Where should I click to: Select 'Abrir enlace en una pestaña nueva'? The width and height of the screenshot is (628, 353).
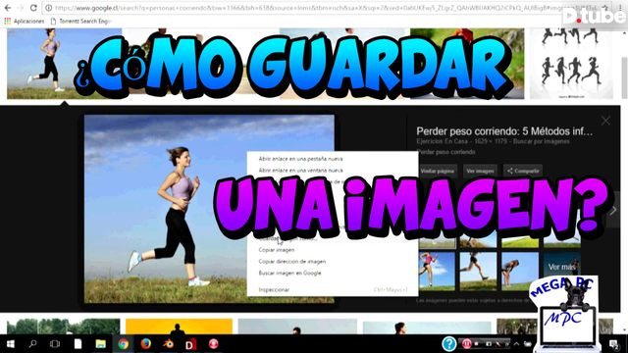tap(300, 159)
